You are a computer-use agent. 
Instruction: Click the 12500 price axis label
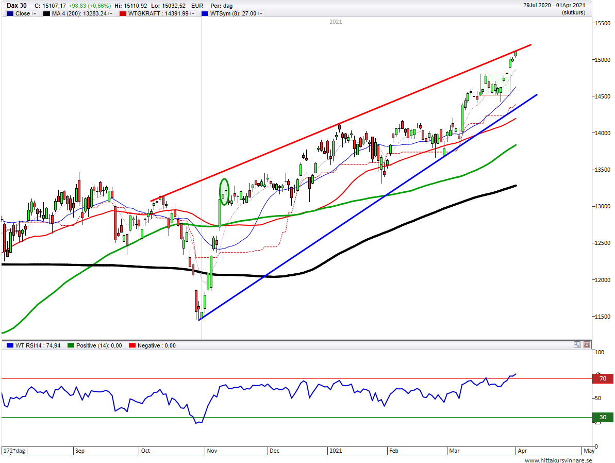click(x=603, y=243)
